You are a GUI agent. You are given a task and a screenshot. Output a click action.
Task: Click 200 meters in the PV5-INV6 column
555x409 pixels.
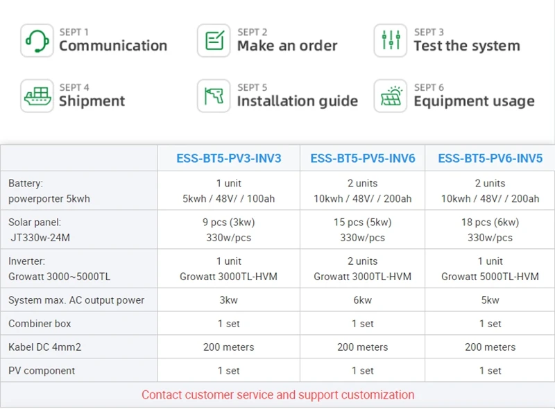click(x=362, y=347)
